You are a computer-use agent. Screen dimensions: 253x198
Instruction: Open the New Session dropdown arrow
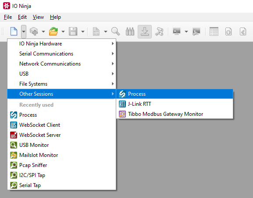pos(24,31)
